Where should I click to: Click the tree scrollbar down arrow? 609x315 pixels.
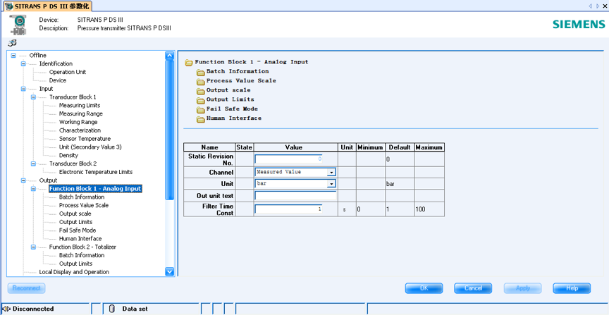coord(169,271)
